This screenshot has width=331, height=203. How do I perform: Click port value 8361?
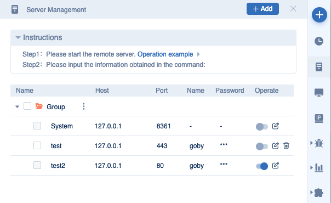tap(163, 126)
